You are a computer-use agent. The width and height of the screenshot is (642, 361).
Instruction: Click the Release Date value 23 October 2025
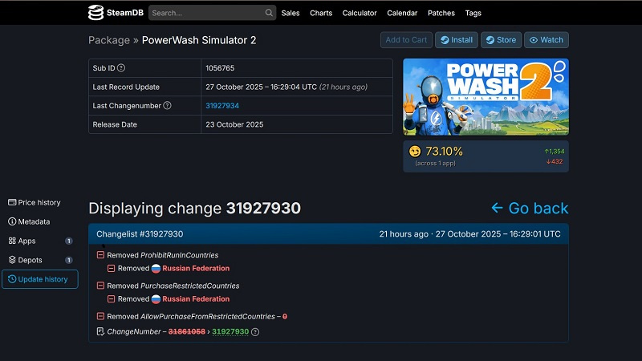[x=234, y=124]
